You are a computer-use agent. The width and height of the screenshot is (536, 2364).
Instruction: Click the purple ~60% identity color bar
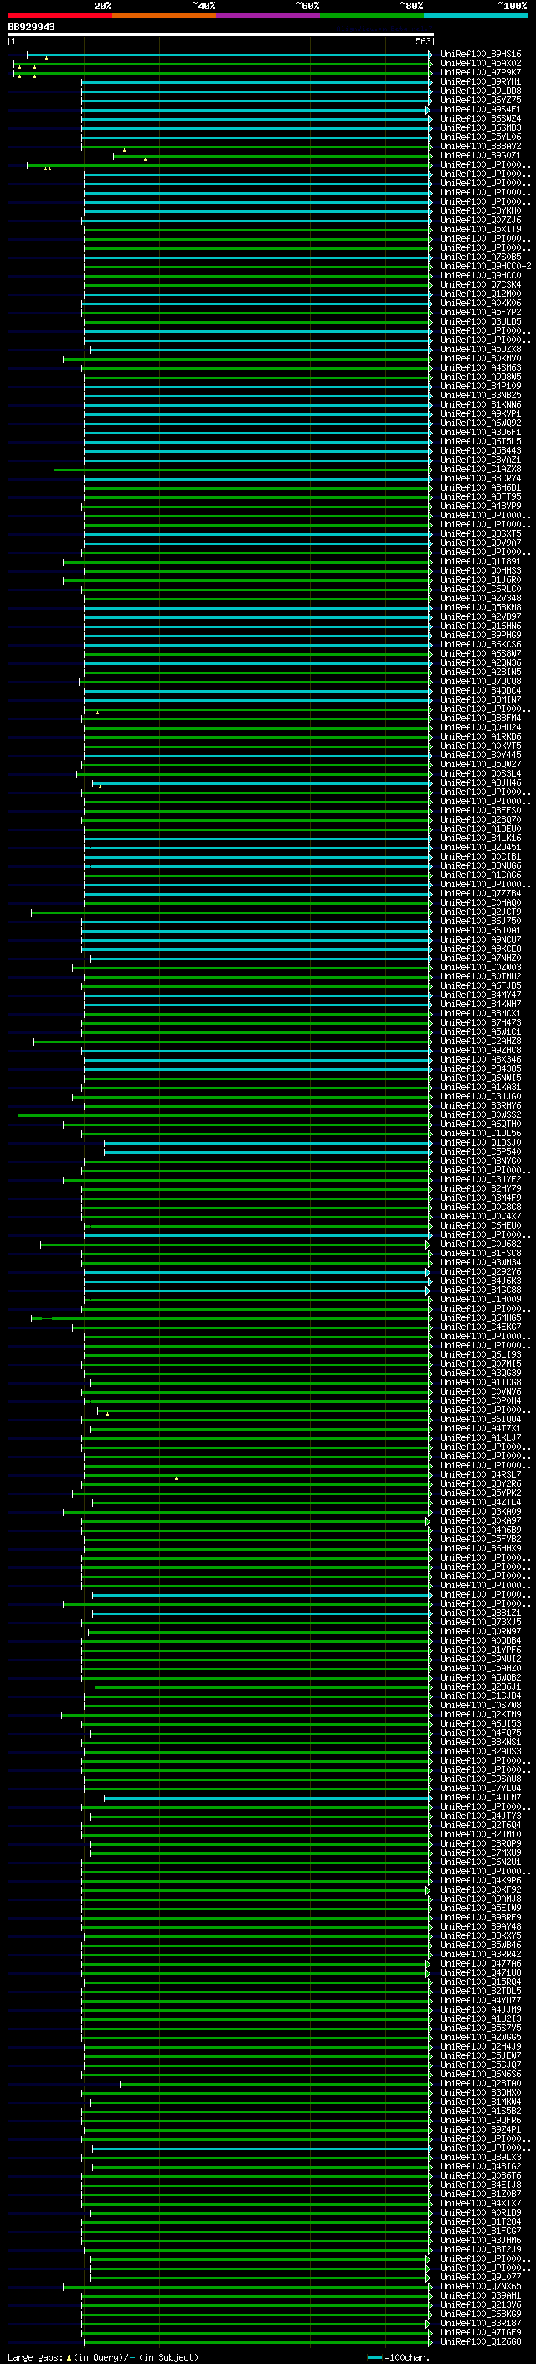click(x=269, y=15)
